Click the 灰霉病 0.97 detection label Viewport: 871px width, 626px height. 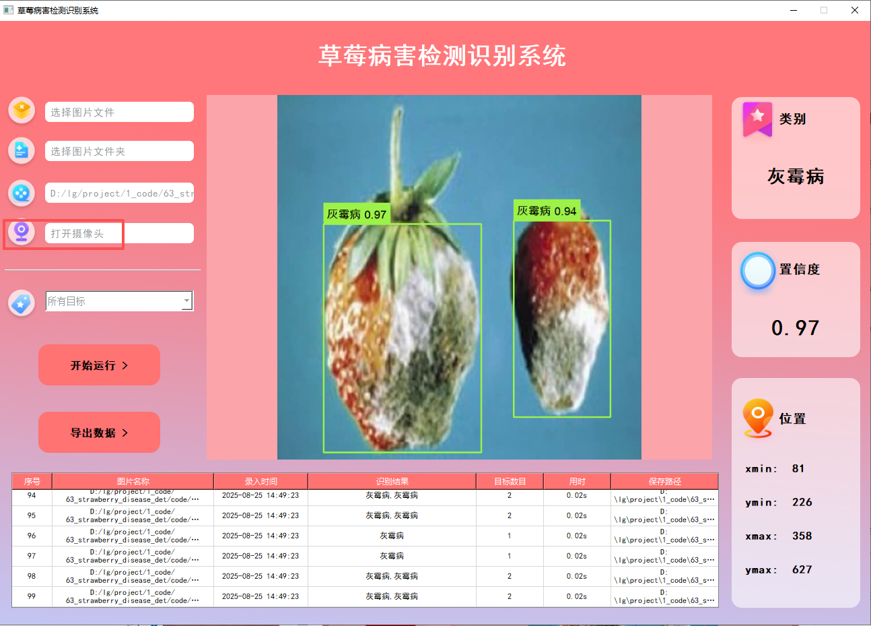[357, 213]
